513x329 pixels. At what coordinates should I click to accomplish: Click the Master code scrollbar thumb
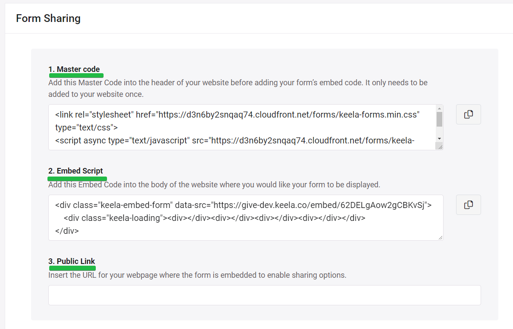tap(439, 119)
